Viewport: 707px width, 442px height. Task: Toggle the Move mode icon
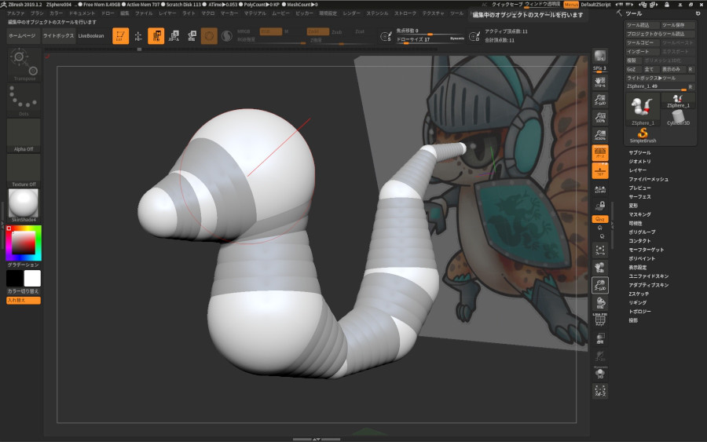[156, 36]
